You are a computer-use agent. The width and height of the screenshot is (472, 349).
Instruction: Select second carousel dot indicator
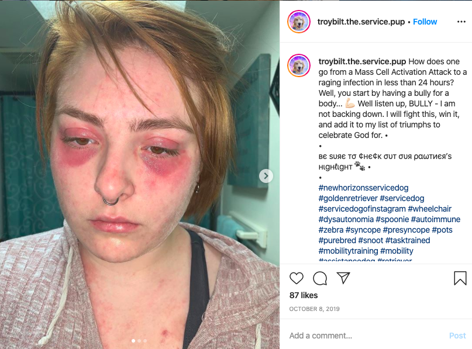coord(139,341)
